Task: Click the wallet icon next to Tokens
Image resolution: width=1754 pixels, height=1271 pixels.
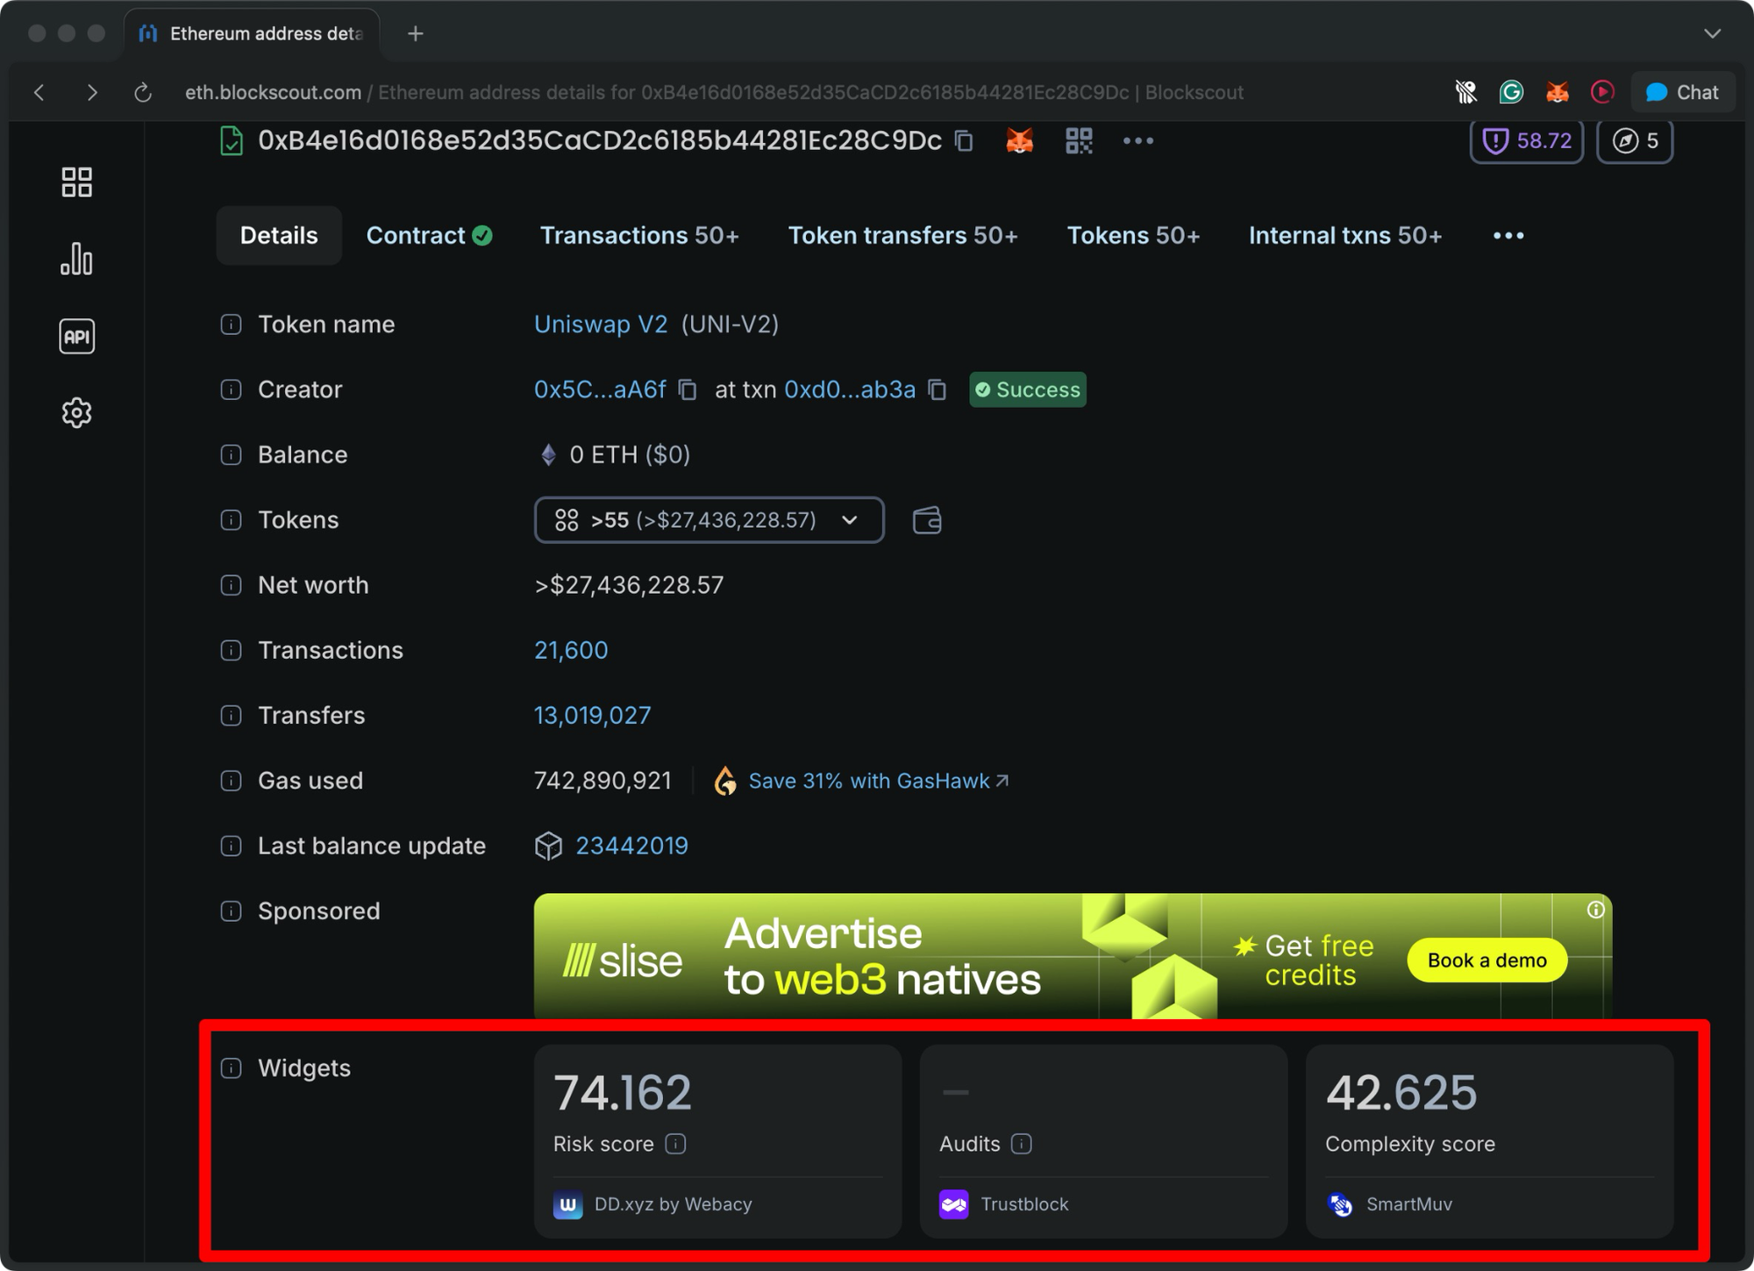Action: (x=927, y=520)
